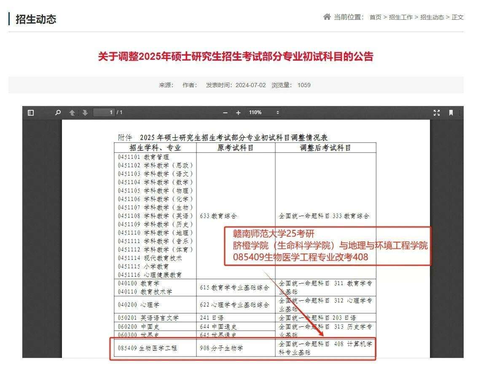Zoom out with the minus button

(x=225, y=113)
